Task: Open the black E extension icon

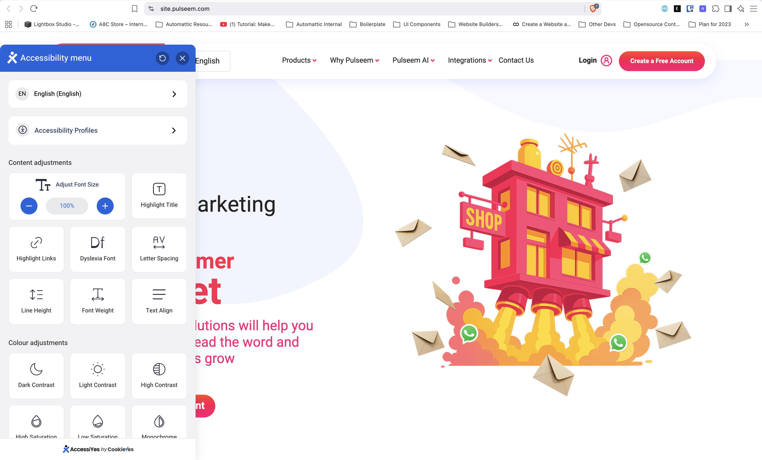Action: tap(677, 9)
